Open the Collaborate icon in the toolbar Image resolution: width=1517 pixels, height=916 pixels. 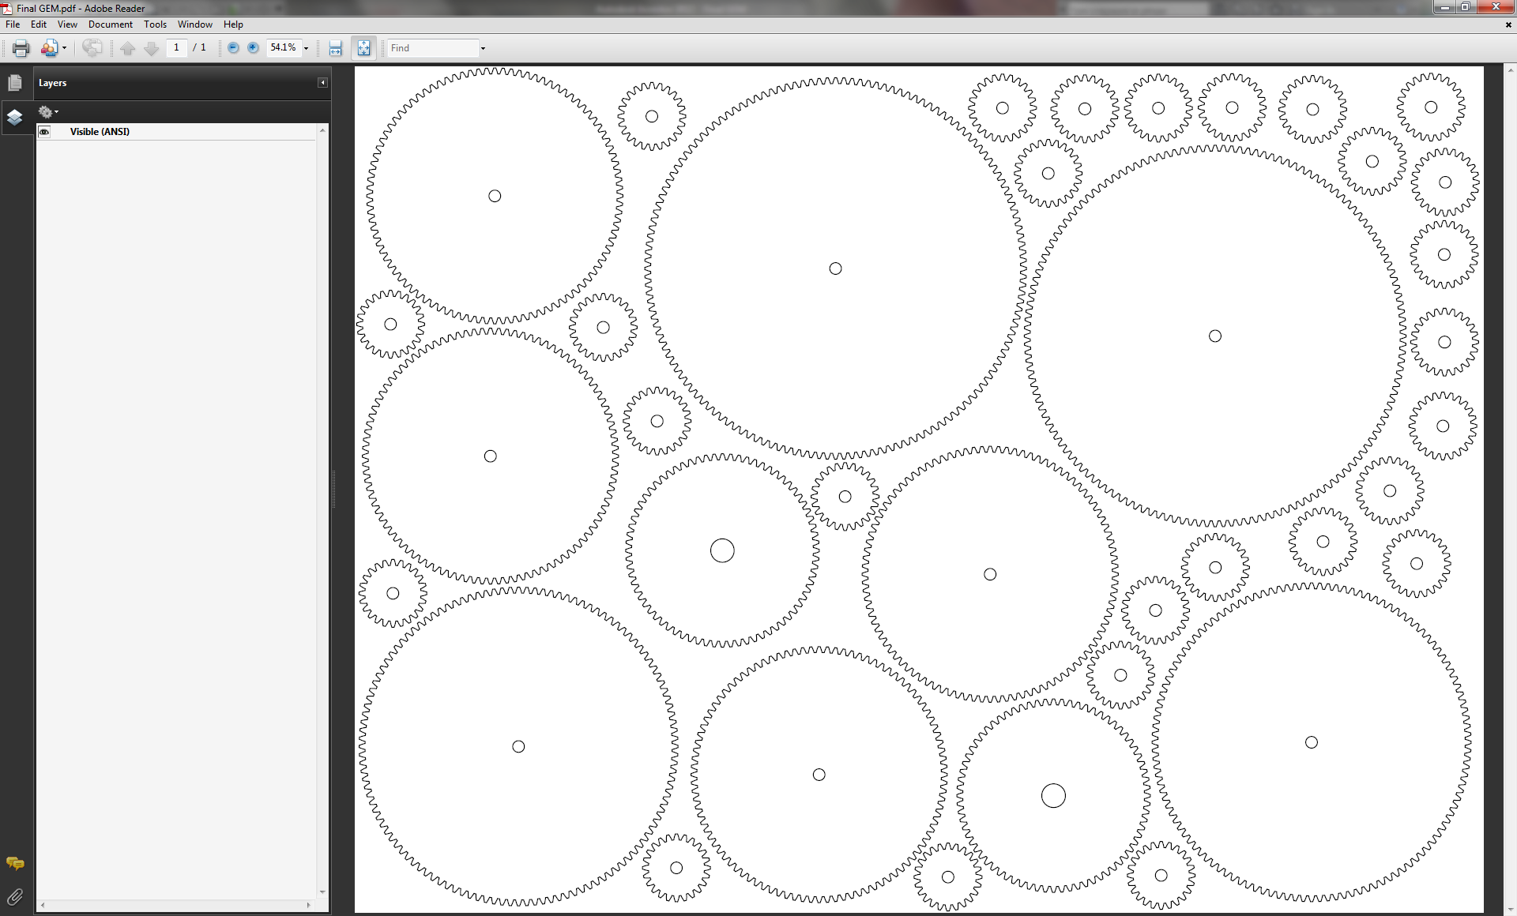tap(49, 48)
